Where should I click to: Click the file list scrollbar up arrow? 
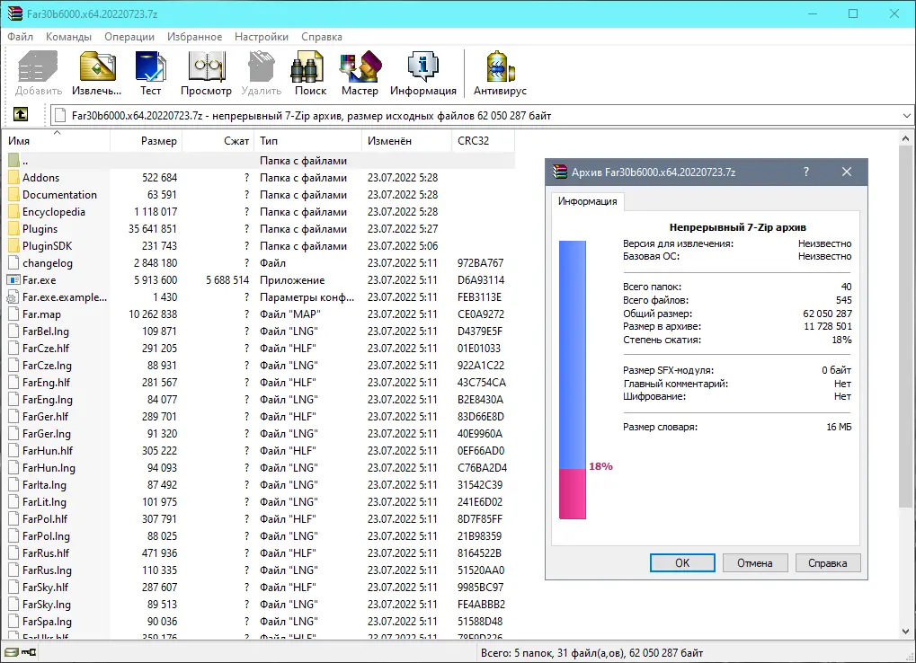(x=905, y=139)
